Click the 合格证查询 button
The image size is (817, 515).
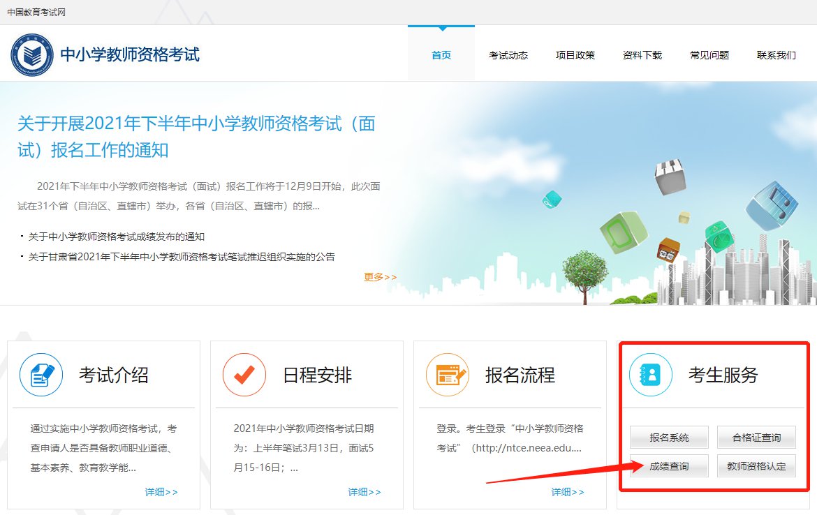coord(756,438)
